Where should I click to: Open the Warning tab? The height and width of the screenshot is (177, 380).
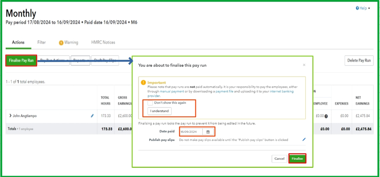click(68, 43)
